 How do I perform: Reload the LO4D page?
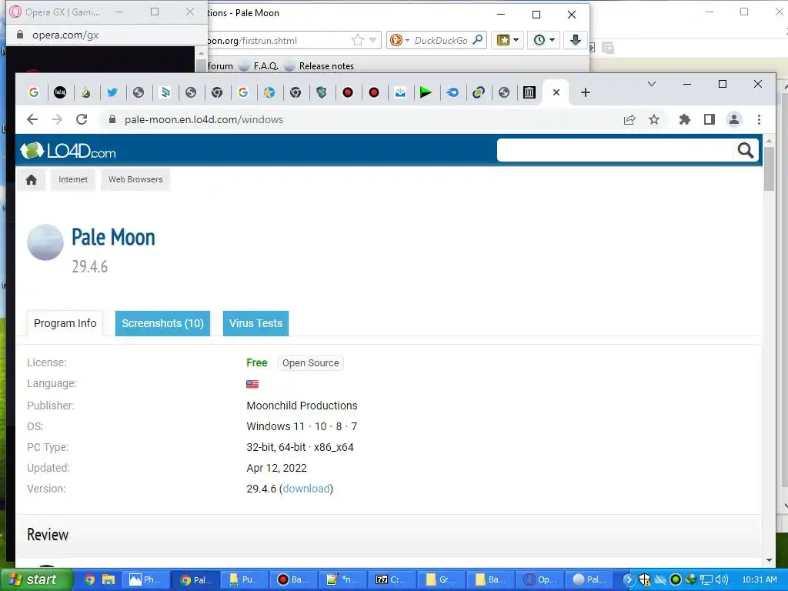click(x=82, y=119)
